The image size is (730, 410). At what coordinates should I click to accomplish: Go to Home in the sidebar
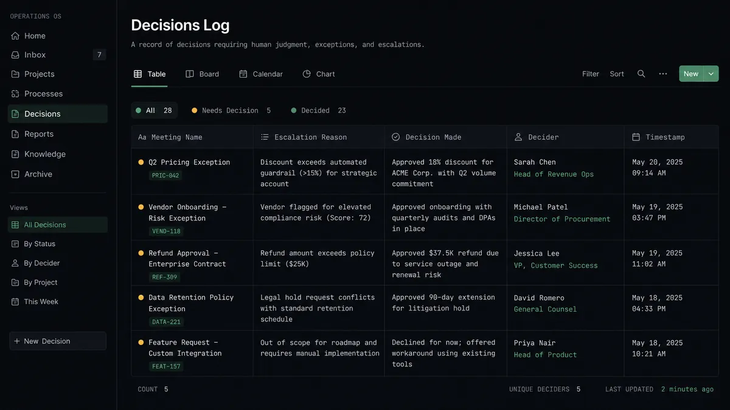pos(58,36)
